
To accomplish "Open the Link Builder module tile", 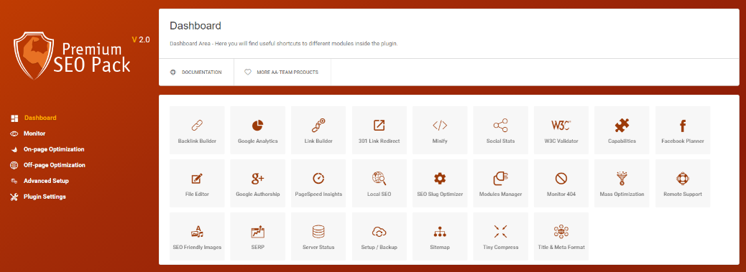I will tap(318, 130).
